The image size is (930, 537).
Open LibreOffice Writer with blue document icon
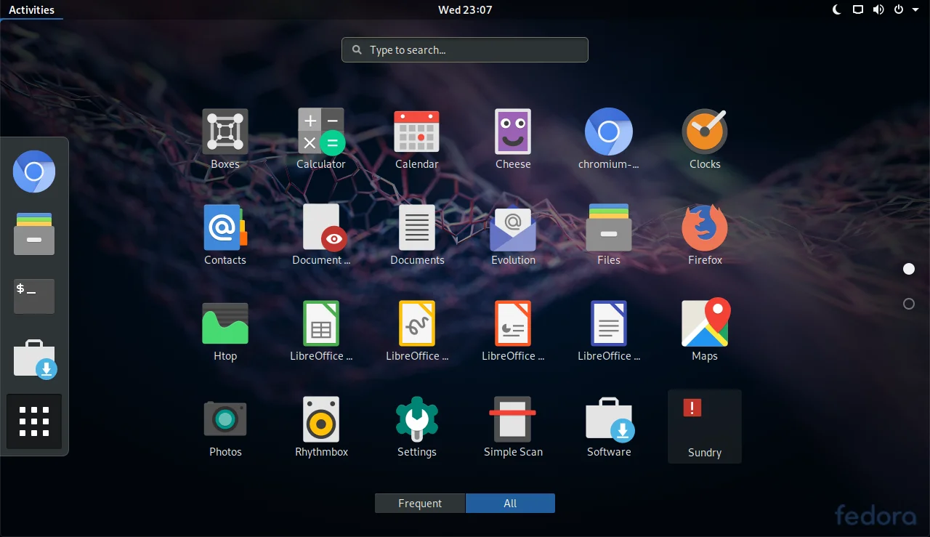tap(609, 331)
